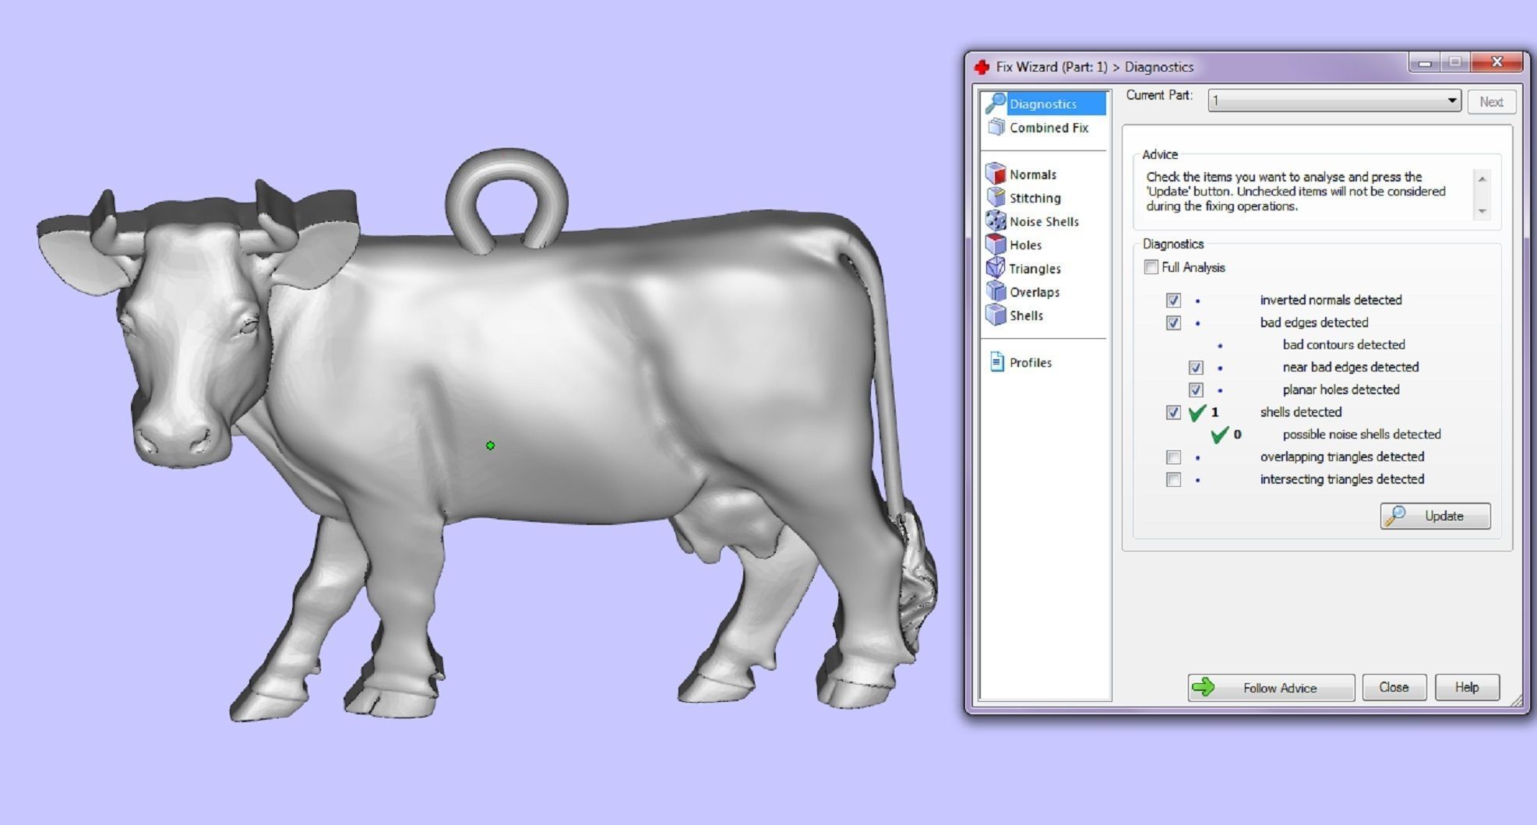Click the Next button

click(x=1491, y=102)
